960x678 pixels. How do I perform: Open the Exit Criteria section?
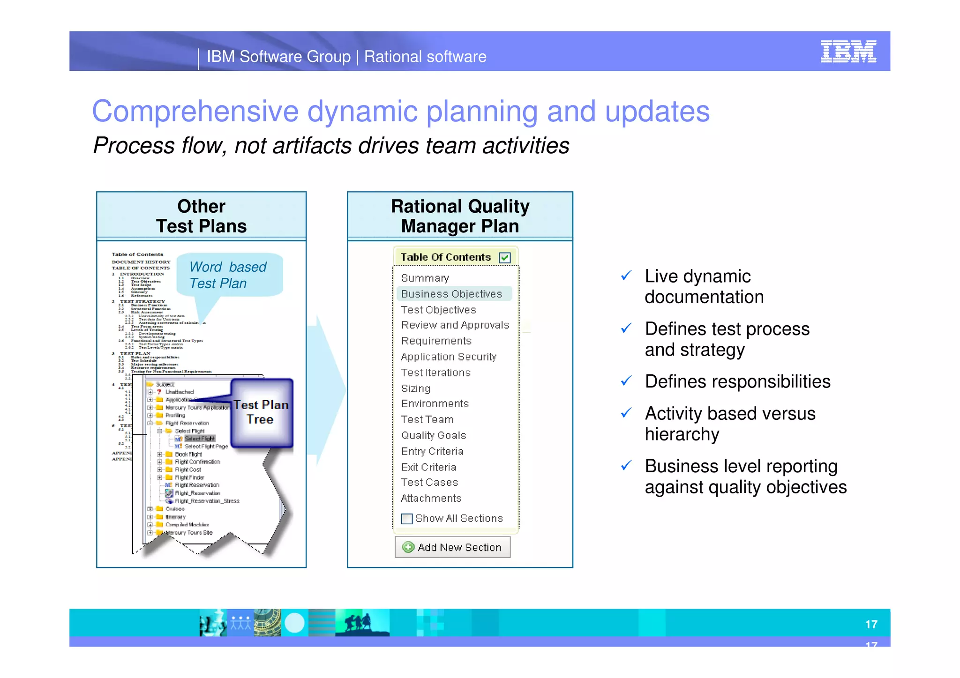click(428, 467)
